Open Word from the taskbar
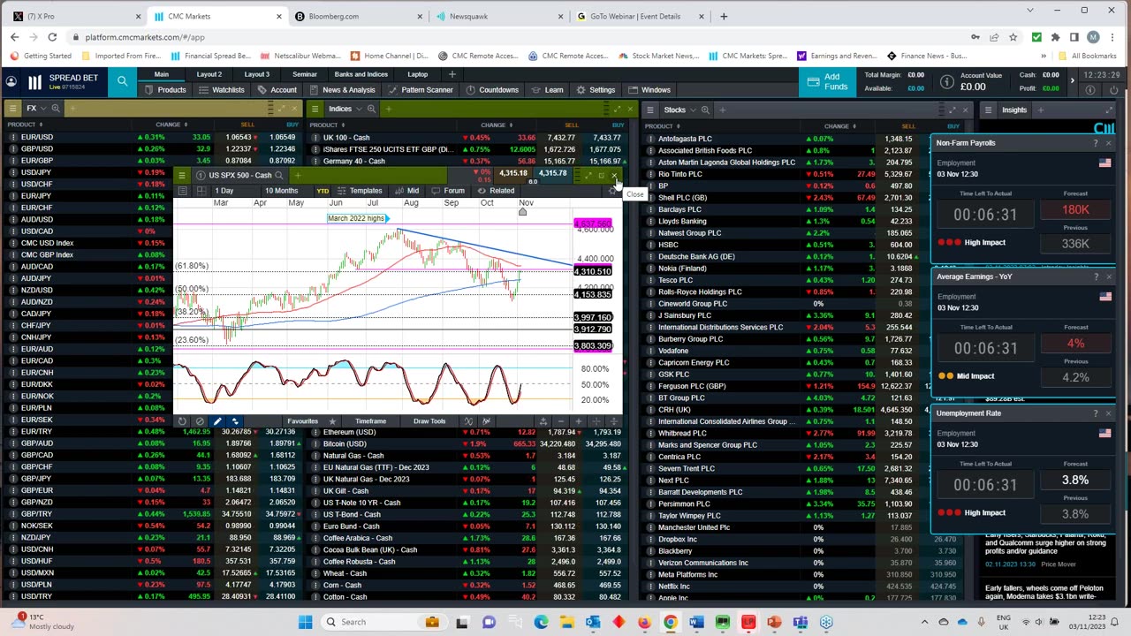Viewport: 1131px width, 636px height. click(696, 622)
